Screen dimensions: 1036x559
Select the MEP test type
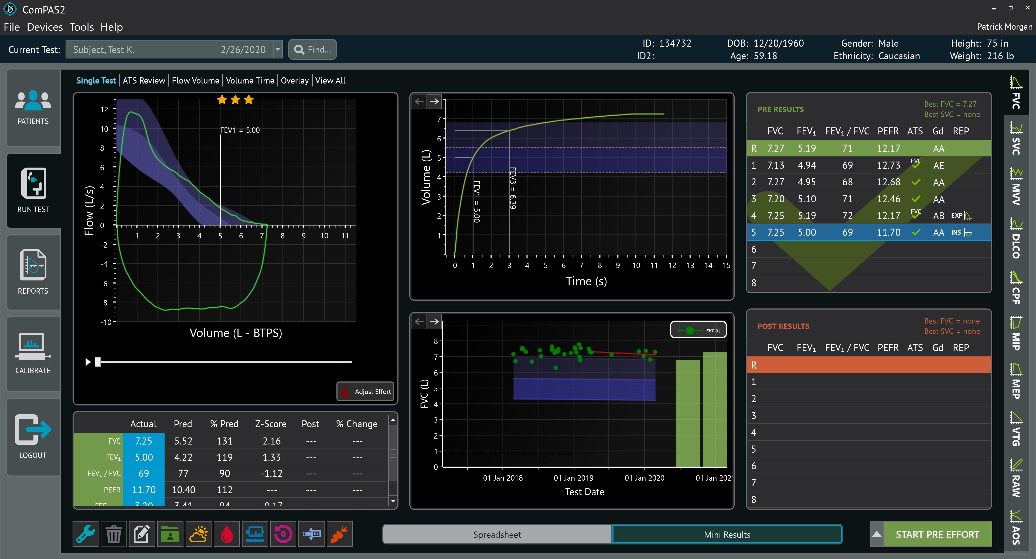(1016, 381)
